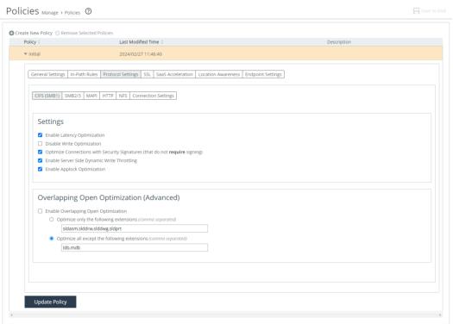Click the Update Policy button
Viewport: 453px width, 324px height.
[x=50, y=302]
